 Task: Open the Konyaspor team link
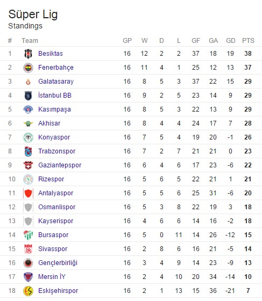pyautogui.click(x=54, y=137)
